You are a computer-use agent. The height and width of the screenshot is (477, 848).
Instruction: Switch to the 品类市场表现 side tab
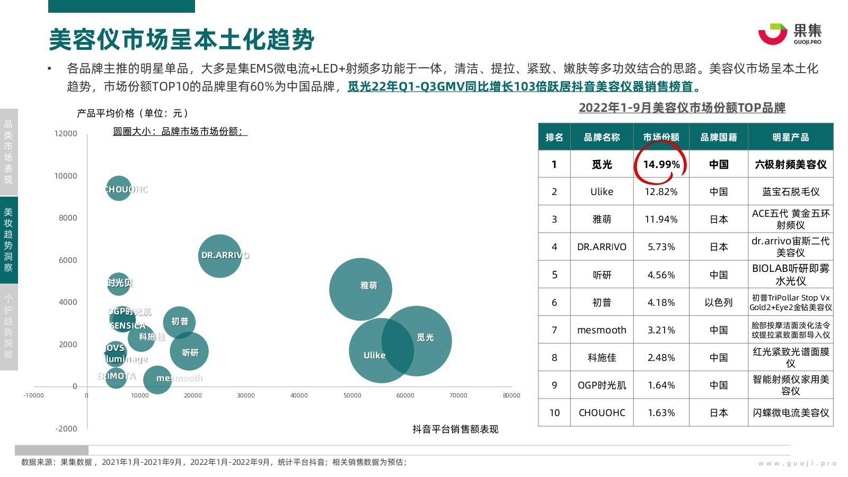(x=8, y=152)
